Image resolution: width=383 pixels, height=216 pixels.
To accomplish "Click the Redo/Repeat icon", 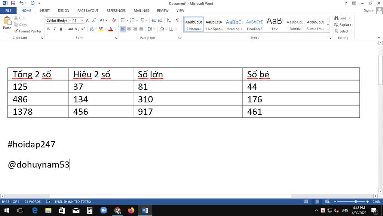I will click(x=33, y=3).
